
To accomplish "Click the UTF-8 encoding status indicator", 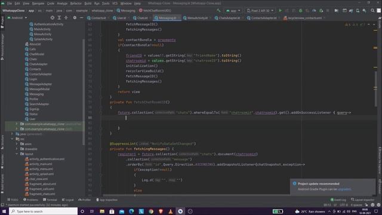I will [x=344, y=205].
